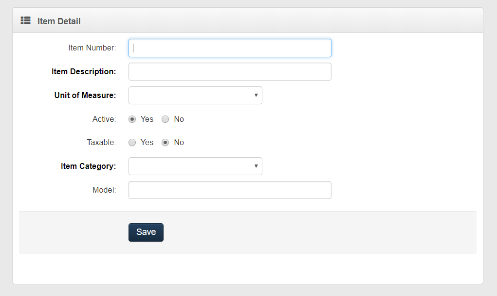This screenshot has width=497, height=296.
Task: Click the Item Detail panel heading text
Action: pos(59,21)
